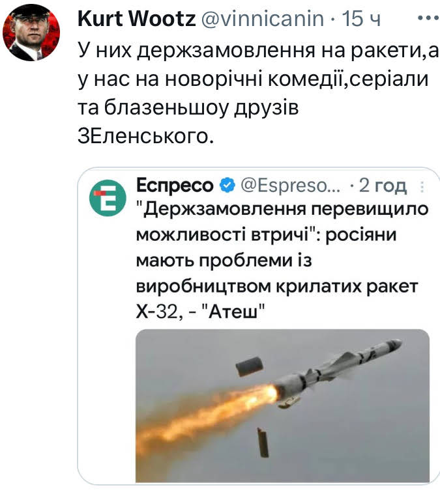440x494 pixels.
Task: Open the quoted headline starting "Держзамовлення перевищило"
Action: 282,208
